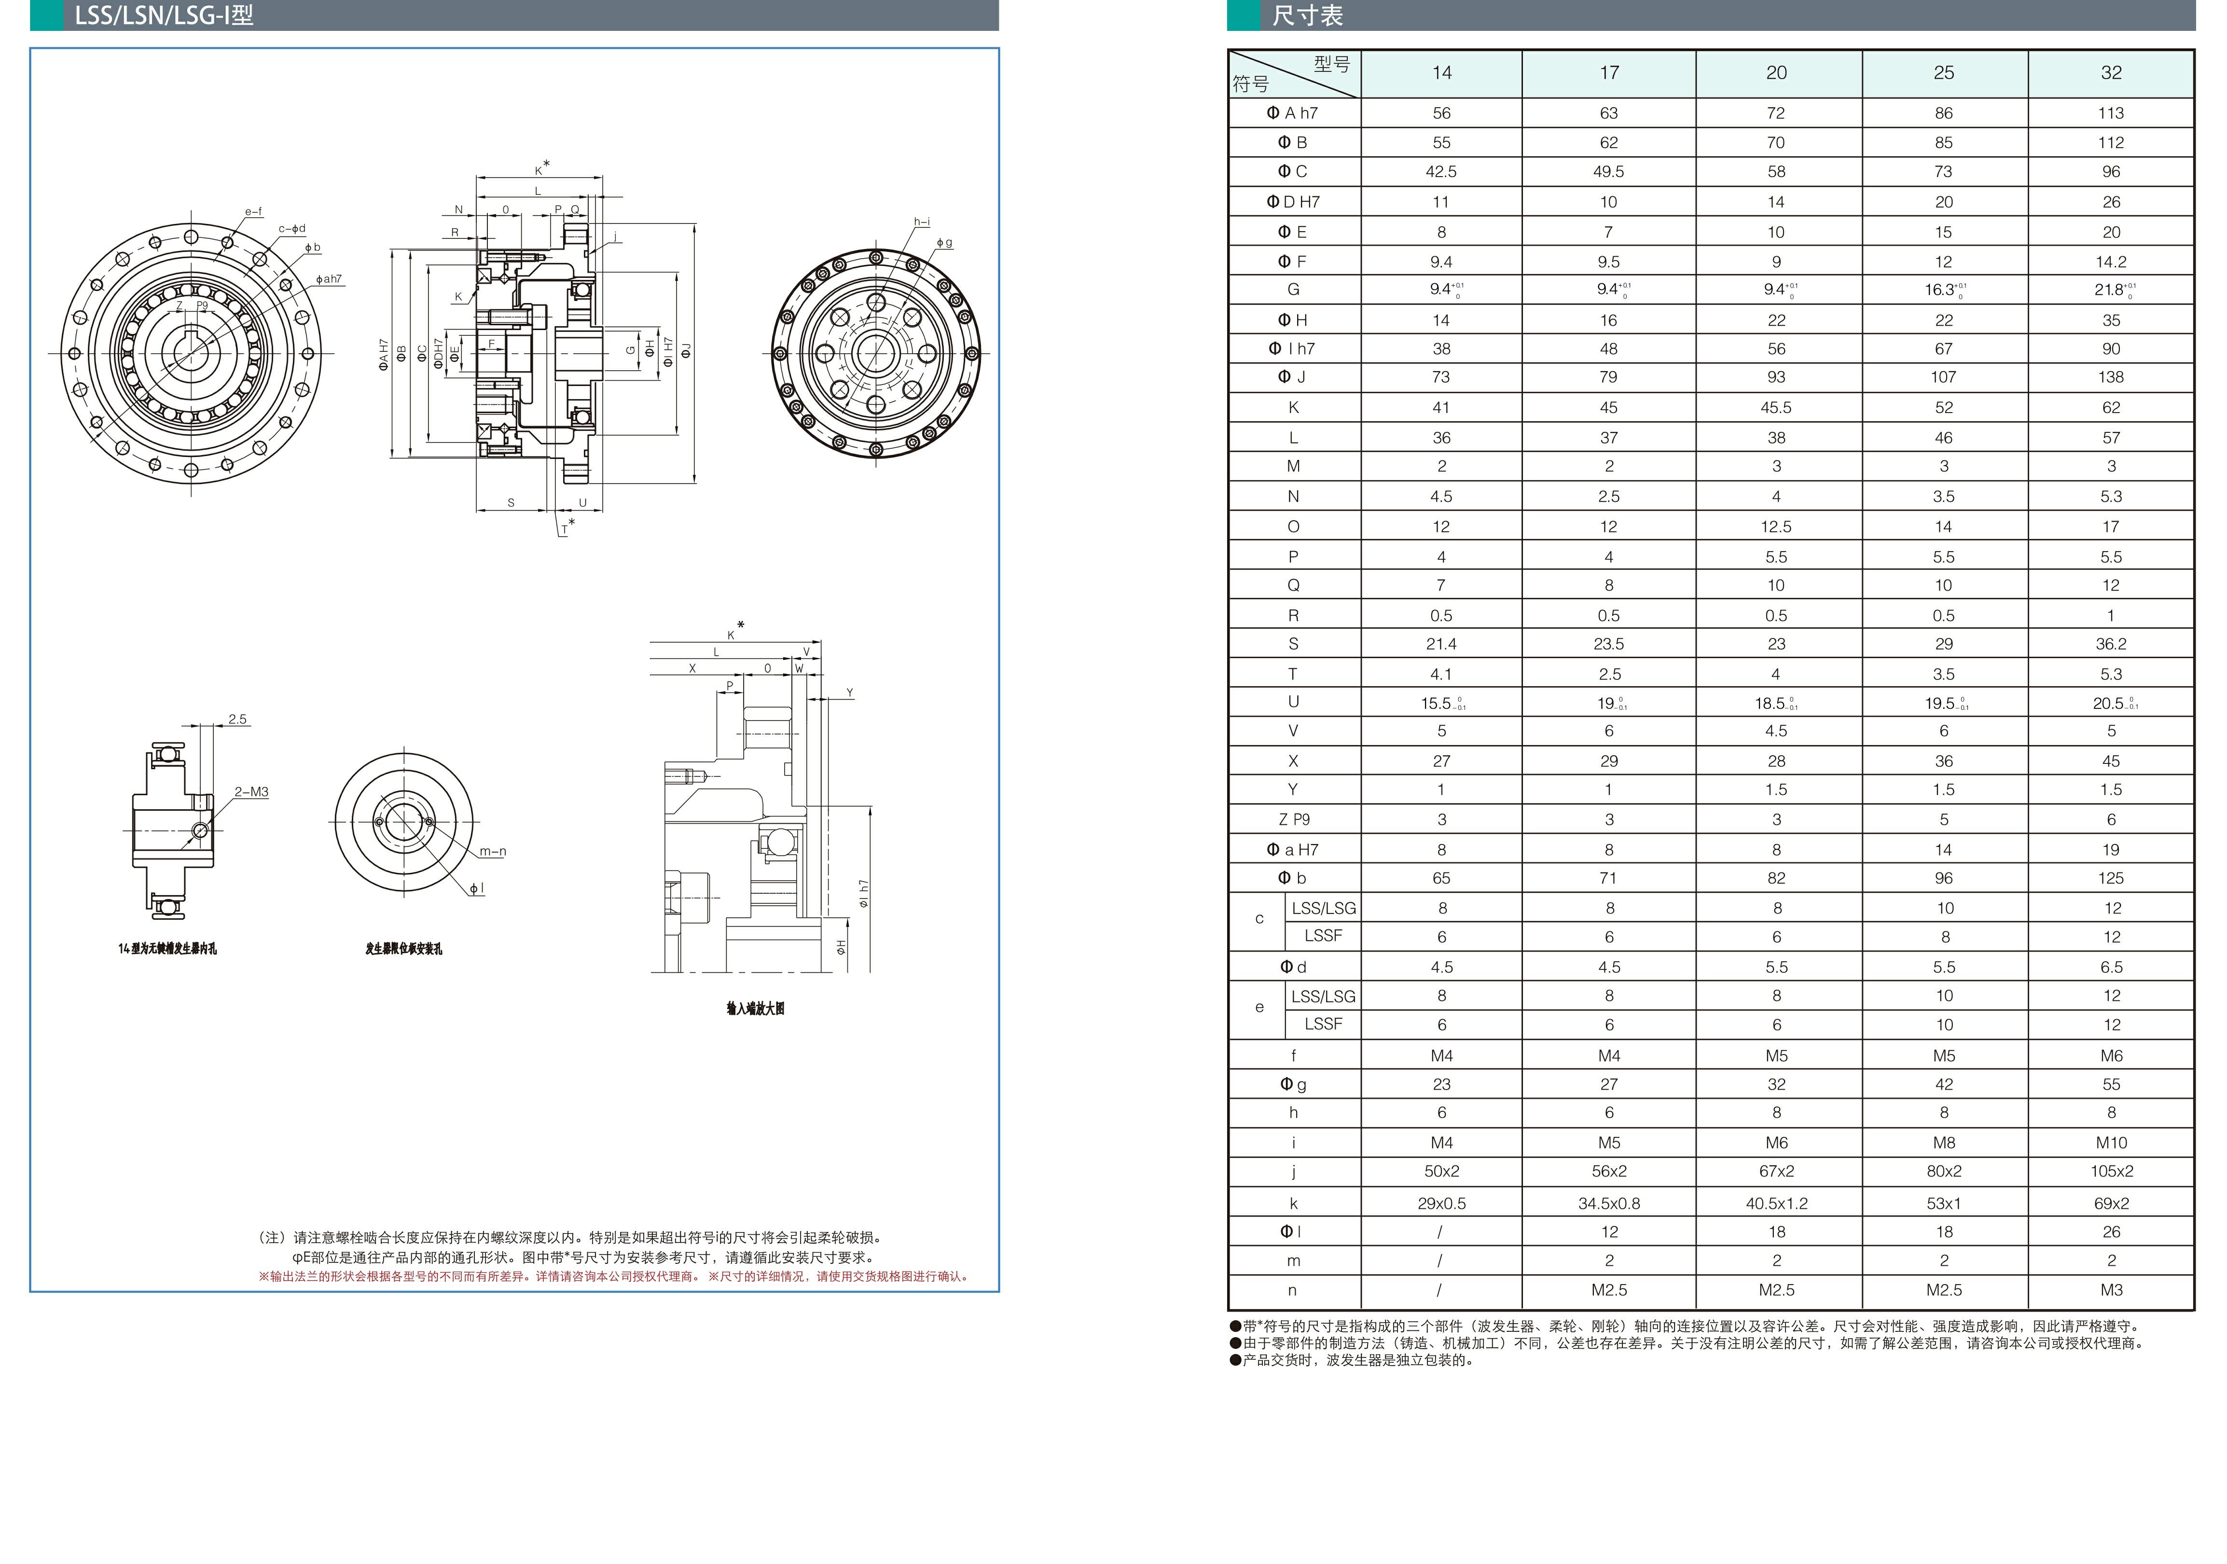This screenshot has width=2227, height=1564.
Task: Select toleranced value '20.5' in the U row
Action: tap(2115, 704)
